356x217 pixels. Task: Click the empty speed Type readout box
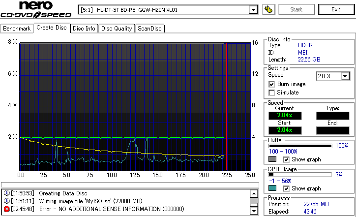(332, 116)
